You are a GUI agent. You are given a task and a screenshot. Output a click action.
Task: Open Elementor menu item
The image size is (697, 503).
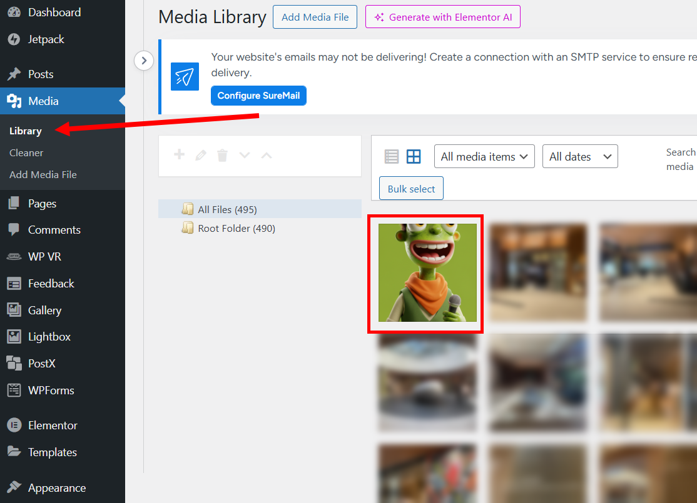point(63,426)
